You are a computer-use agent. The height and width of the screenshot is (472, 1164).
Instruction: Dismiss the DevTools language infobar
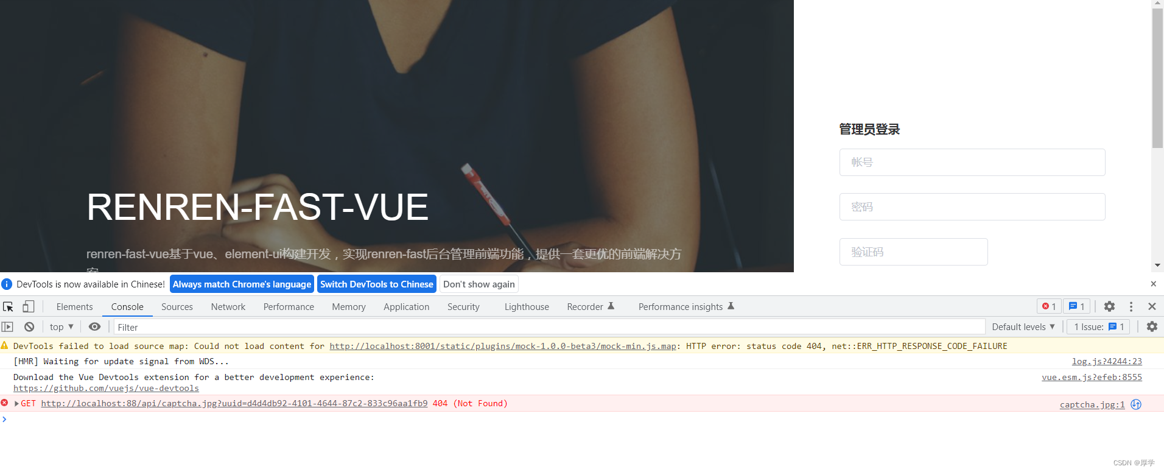[x=1153, y=284]
